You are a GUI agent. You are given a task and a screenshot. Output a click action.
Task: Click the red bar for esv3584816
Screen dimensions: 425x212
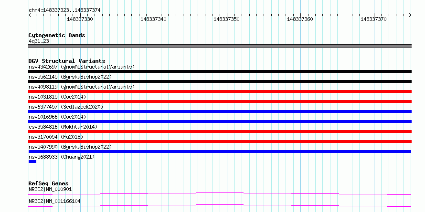[220, 131]
